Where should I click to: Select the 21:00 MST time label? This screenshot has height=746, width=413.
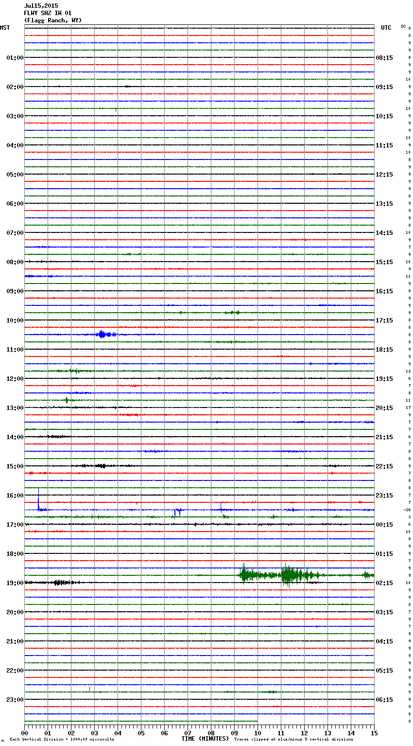point(15,641)
